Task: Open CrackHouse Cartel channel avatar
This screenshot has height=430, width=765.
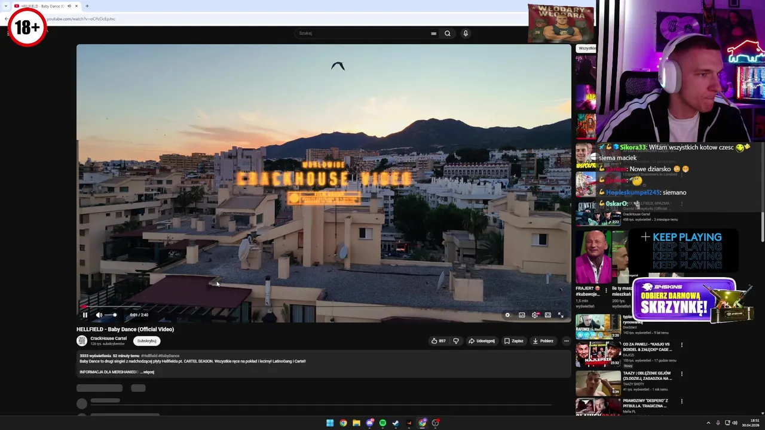Action: pyautogui.click(x=82, y=340)
